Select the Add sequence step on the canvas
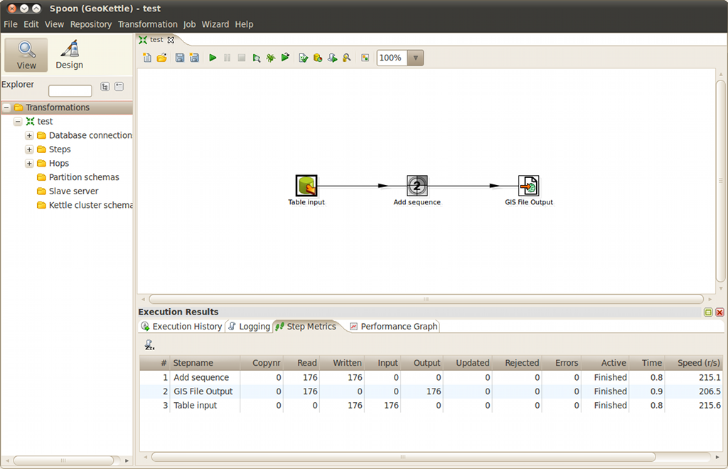Image resolution: width=728 pixels, height=469 pixels. [x=417, y=186]
